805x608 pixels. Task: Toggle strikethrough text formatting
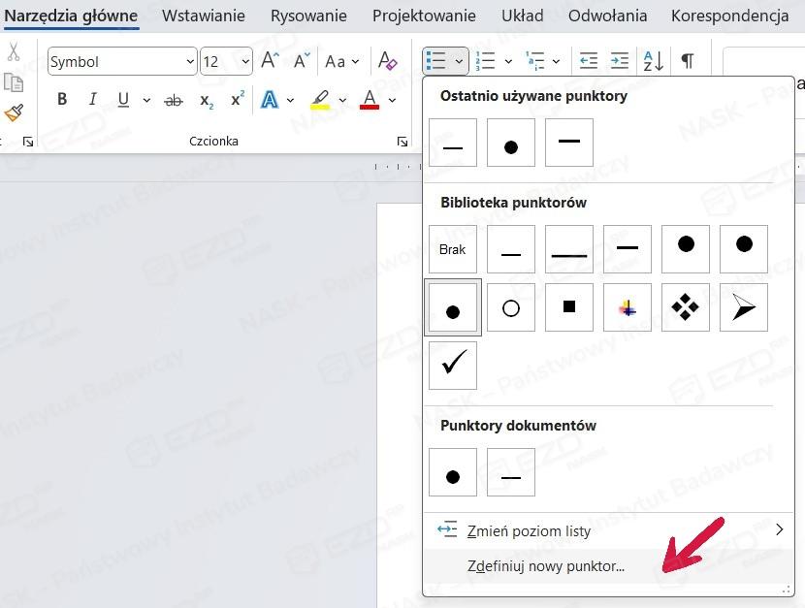pos(174,100)
